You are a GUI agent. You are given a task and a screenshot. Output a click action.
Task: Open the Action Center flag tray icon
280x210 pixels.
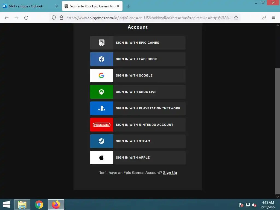point(241,205)
